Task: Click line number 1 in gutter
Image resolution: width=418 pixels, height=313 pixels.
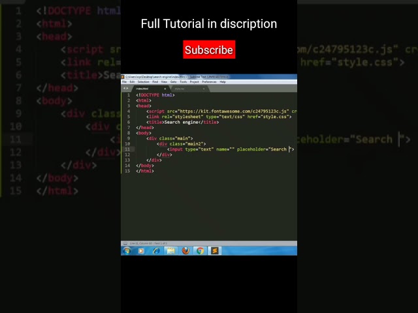Action: [x=129, y=95]
